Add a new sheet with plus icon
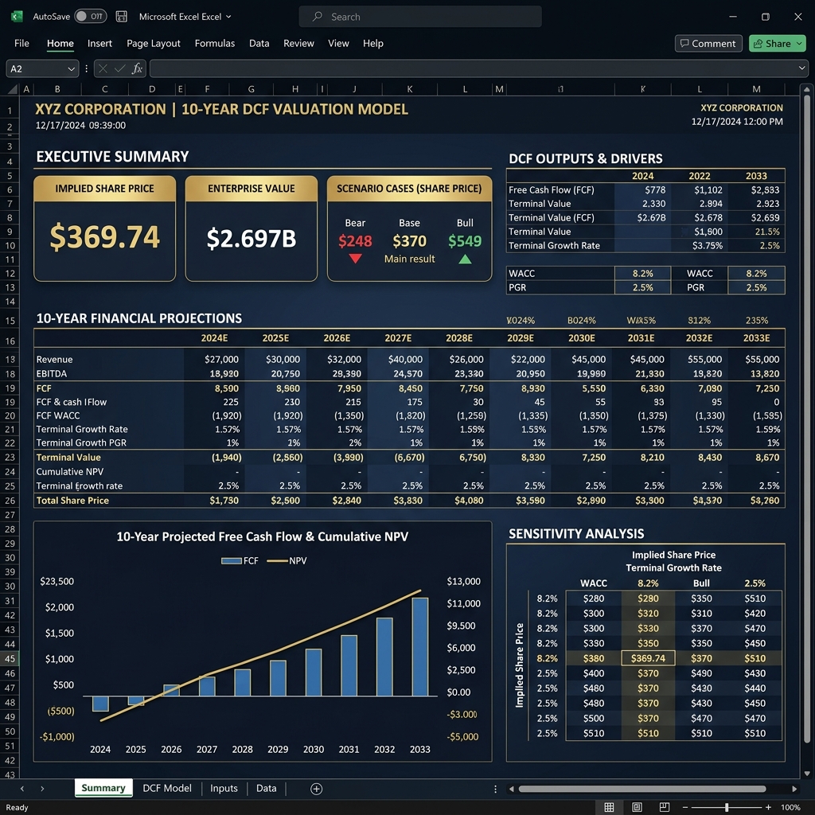Viewport: 815px width, 815px height. coord(316,789)
